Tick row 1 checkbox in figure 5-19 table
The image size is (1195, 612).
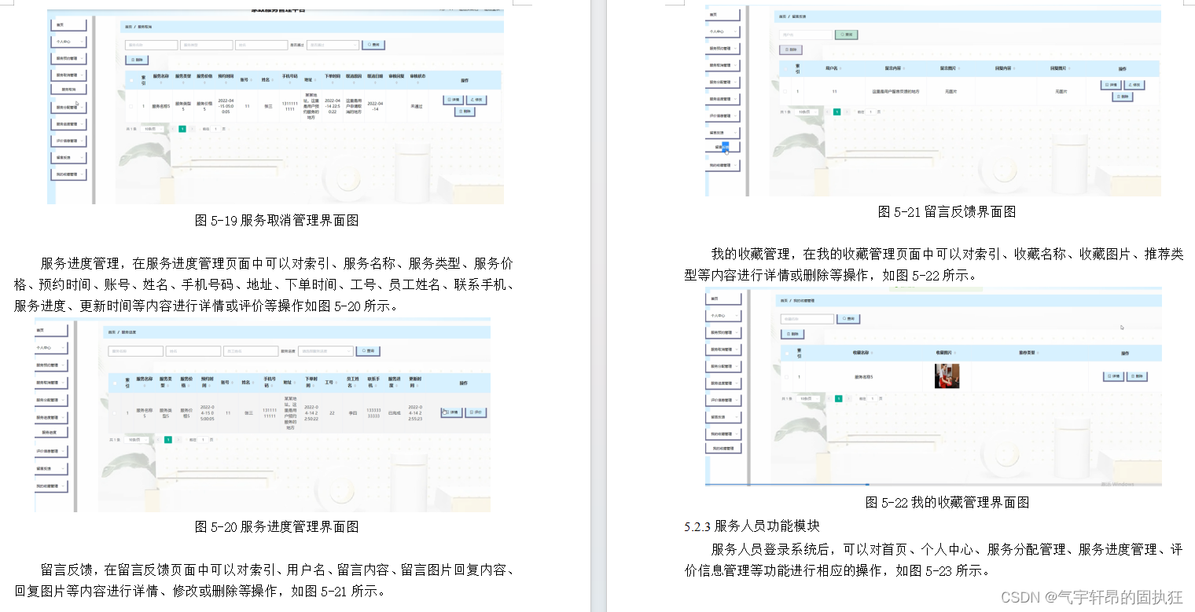click(131, 106)
